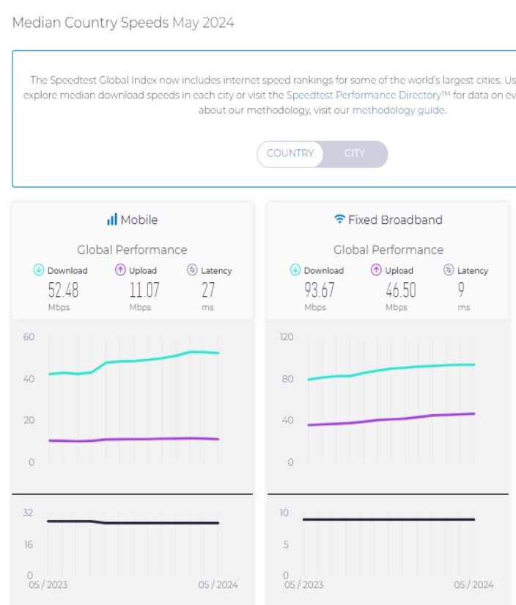
Task: Select the COUNTRY toggle option
Action: (x=290, y=153)
